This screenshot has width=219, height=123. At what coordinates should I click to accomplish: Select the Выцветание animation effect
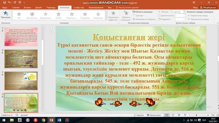(45, 15)
